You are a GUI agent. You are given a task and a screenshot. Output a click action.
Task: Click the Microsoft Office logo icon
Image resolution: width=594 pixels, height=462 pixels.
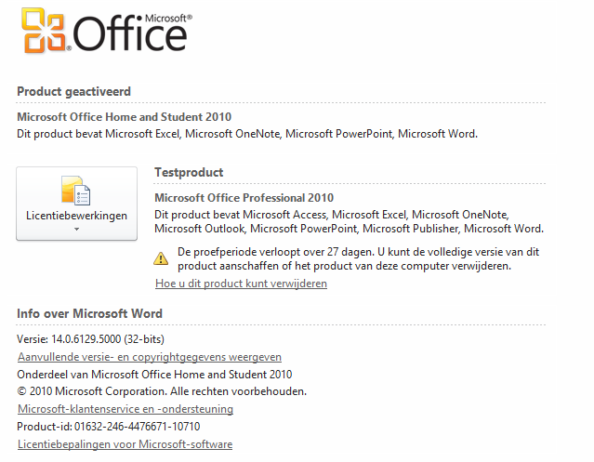click(43, 31)
